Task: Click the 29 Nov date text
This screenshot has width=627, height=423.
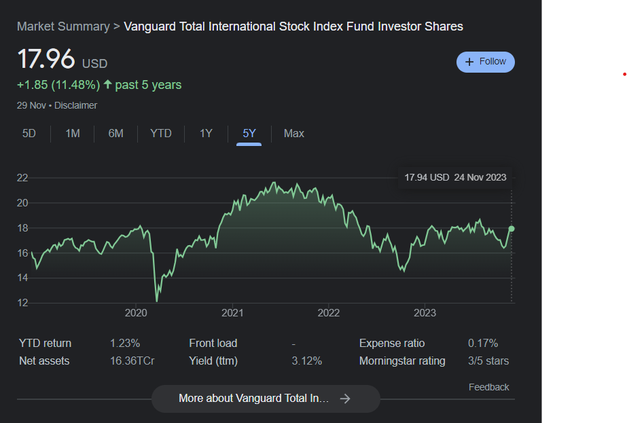Action: tap(31, 105)
